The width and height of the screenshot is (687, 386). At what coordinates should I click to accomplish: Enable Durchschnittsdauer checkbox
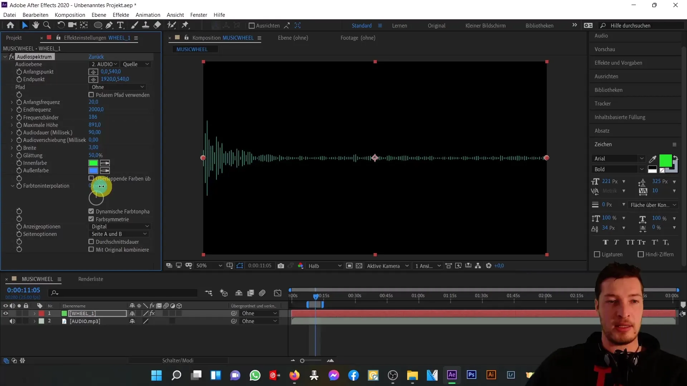click(91, 242)
